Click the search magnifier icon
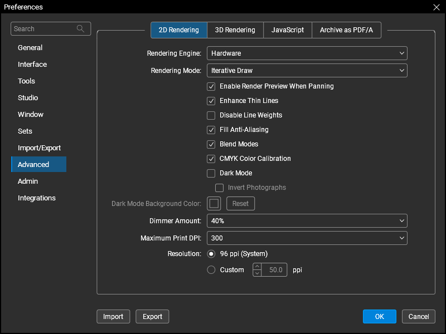The width and height of the screenshot is (446, 334). [80, 29]
